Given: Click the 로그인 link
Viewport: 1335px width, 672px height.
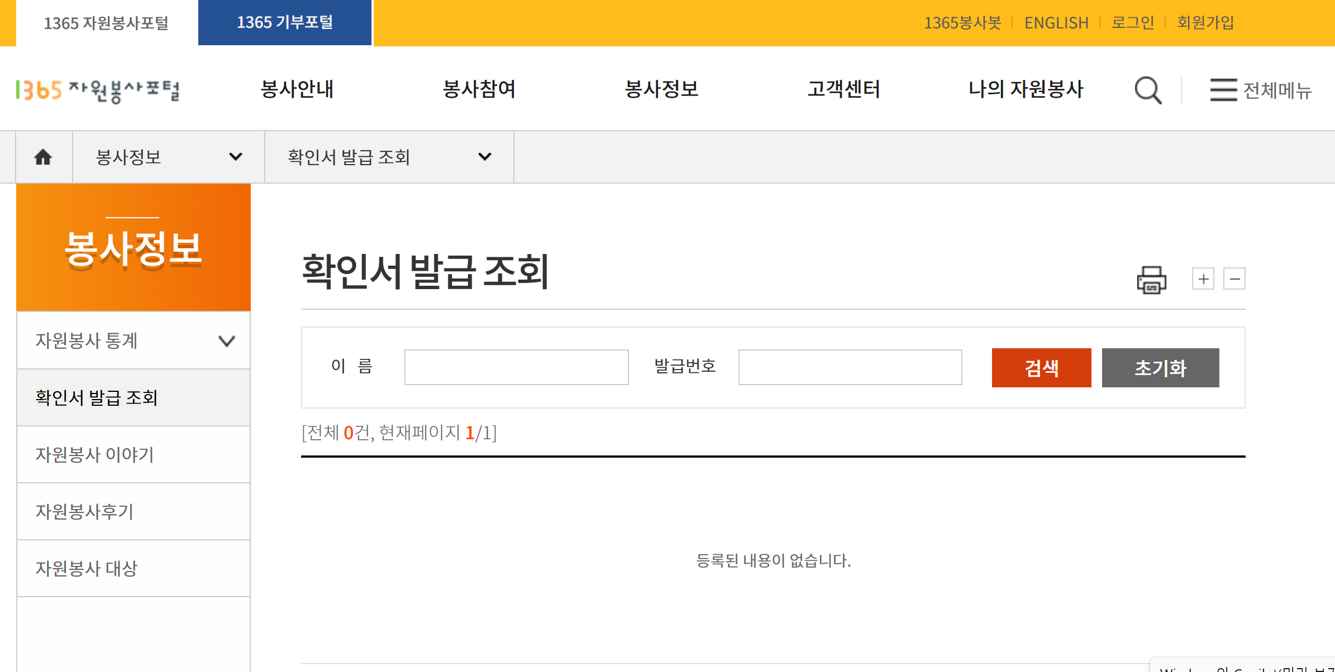Looking at the screenshot, I should coord(1133,23).
